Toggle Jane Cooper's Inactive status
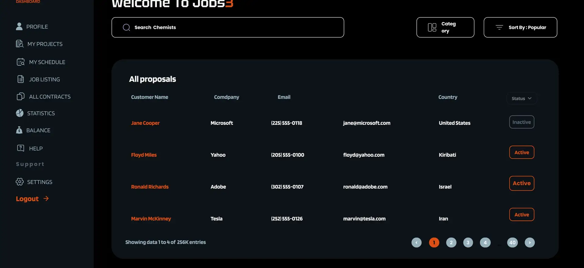584x268 pixels. 521,122
